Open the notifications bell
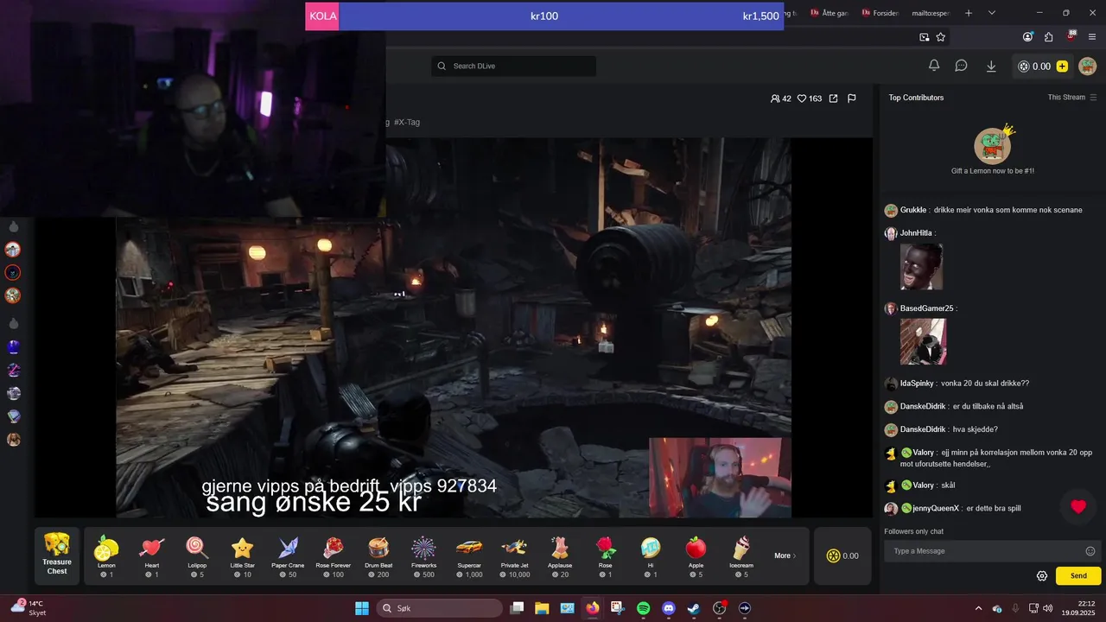 (934, 66)
